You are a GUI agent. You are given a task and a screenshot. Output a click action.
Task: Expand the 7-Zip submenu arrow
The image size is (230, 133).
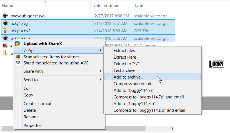pyautogui.click(x=100, y=50)
